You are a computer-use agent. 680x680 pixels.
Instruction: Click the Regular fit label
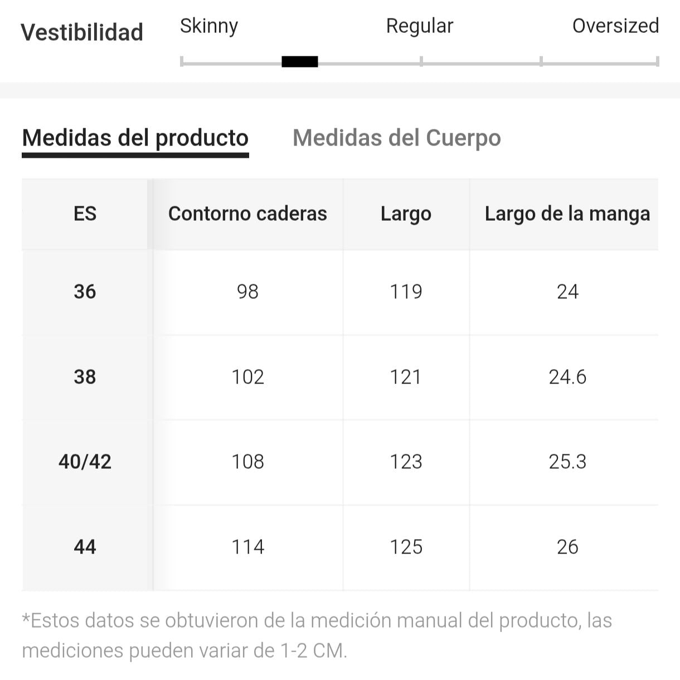pyautogui.click(x=420, y=26)
